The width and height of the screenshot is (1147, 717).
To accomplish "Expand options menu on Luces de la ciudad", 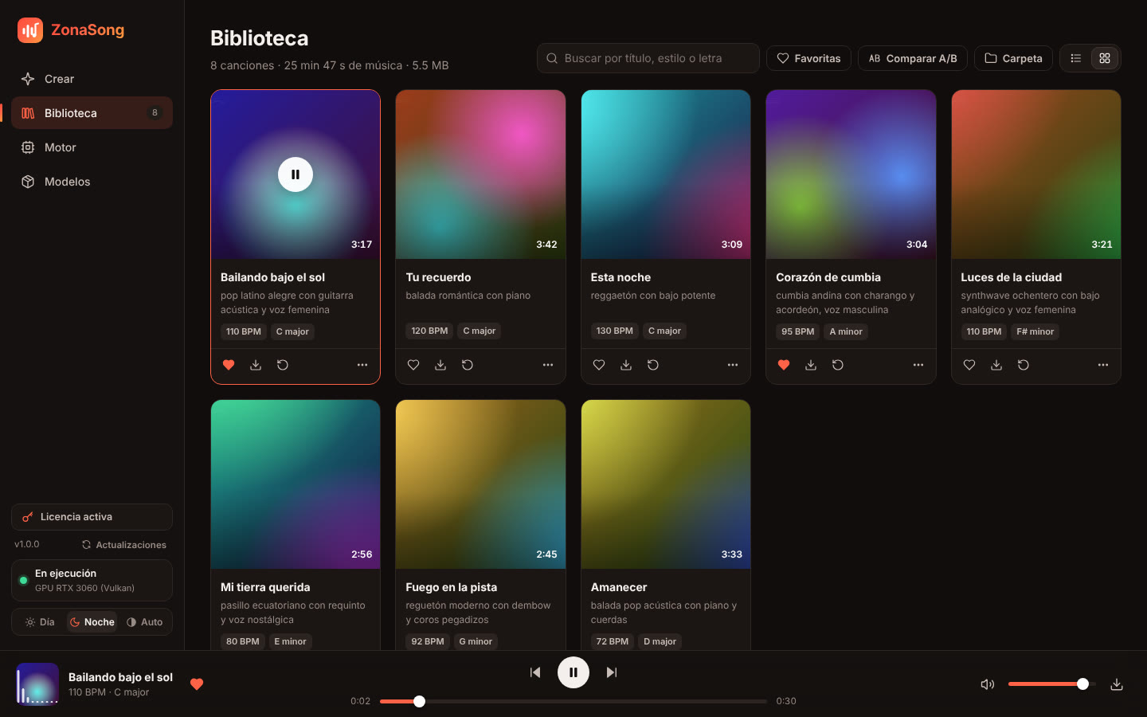I will 1103,365.
